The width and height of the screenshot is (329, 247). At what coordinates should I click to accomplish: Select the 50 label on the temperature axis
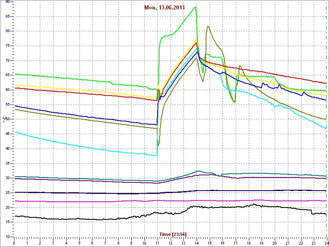pos(7,119)
